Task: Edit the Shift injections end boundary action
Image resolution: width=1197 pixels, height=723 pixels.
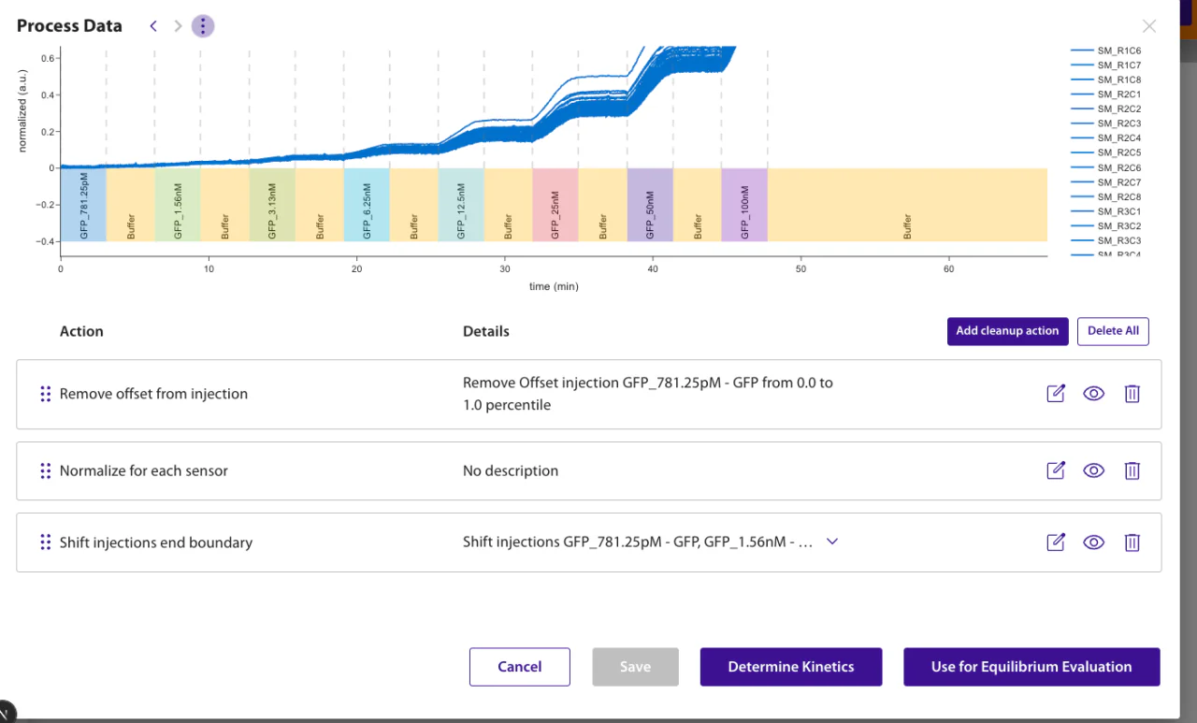Action: pyautogui.click(x=1056, y=542)
